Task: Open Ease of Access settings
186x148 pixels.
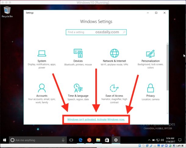Action: point(114,94)
